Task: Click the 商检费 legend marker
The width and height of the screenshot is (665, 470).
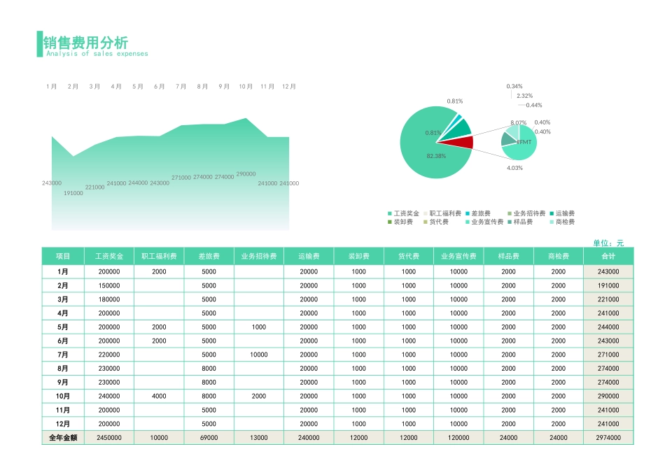Action: [x=553, y=222]
